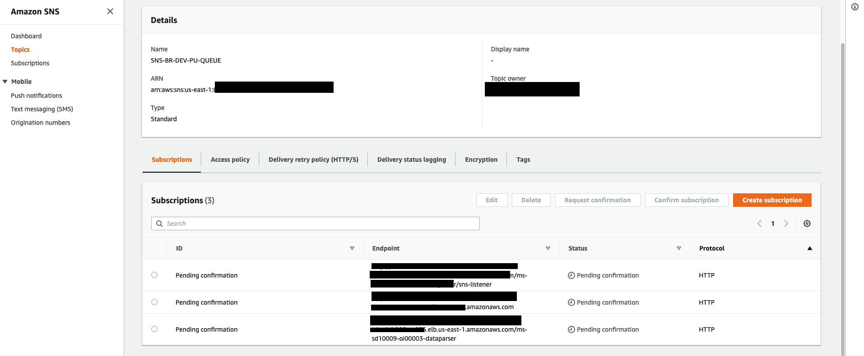Switch to Subscriptions tab
This screenshot has width=864, height=356.
(172, 160)
